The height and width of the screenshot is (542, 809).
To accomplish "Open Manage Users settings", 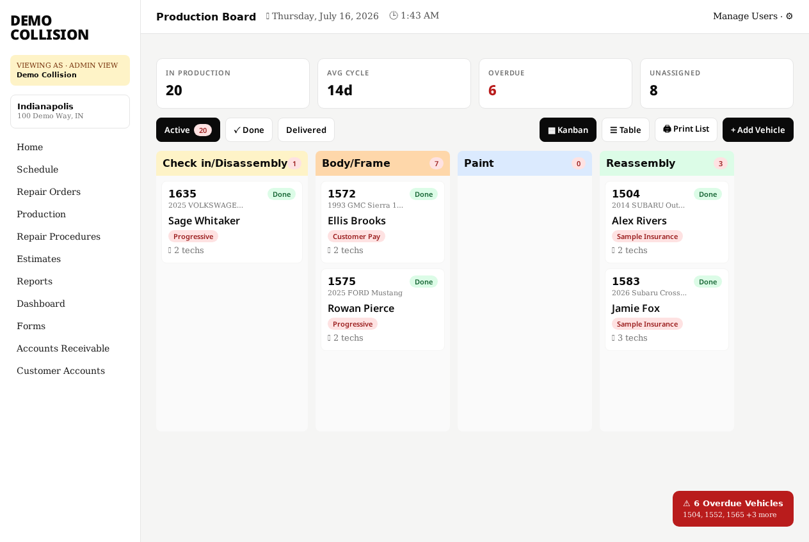I will click(745, 16).
